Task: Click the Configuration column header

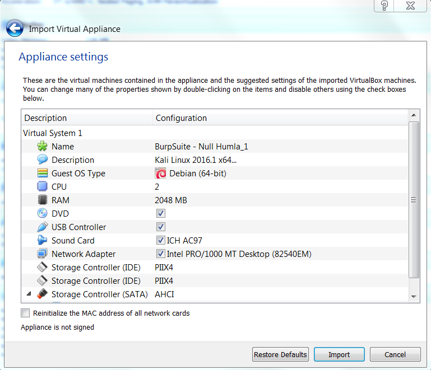Action: (280, 118)
